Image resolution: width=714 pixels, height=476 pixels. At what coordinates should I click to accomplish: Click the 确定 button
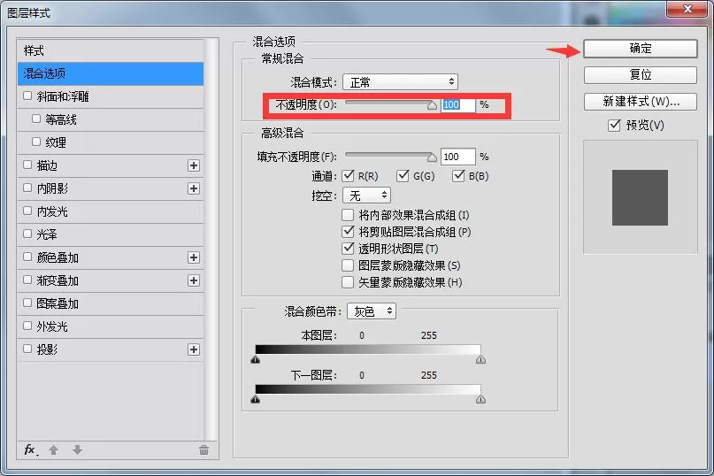[641, 49]
